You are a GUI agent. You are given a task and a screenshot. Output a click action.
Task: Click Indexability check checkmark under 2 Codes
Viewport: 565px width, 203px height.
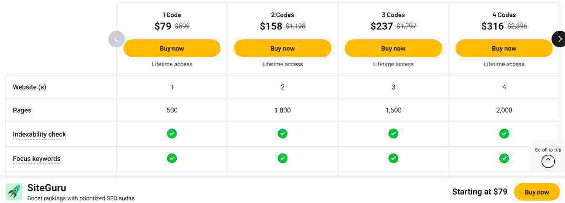click(x=282, y=134)
